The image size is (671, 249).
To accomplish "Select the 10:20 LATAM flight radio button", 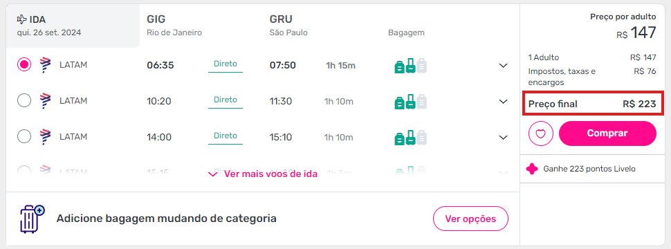I will [24, 100].
